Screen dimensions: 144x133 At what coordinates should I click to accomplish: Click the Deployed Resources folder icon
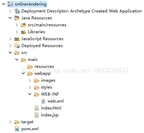point(17,46)
